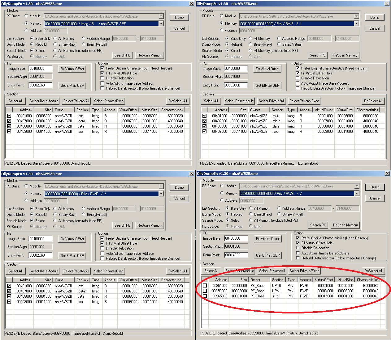Toggle Disable Relocation in the 00950000 base window
The width and height of the screenshot is (391, 340).
pos(298,248)
